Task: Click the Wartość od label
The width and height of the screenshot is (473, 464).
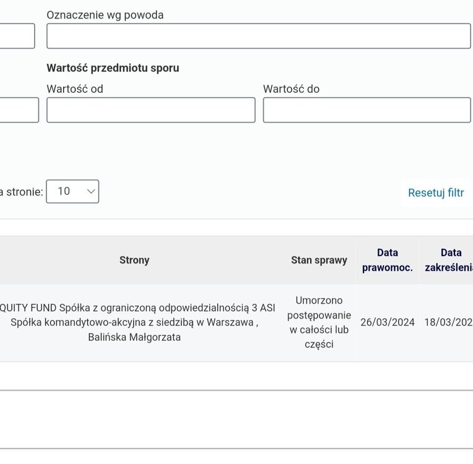Action: pyautogui.click(x=75, y=89)
